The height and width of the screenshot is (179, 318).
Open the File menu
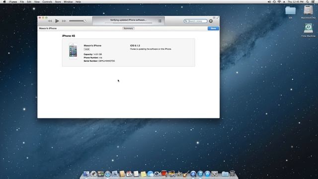pos(22,2)
